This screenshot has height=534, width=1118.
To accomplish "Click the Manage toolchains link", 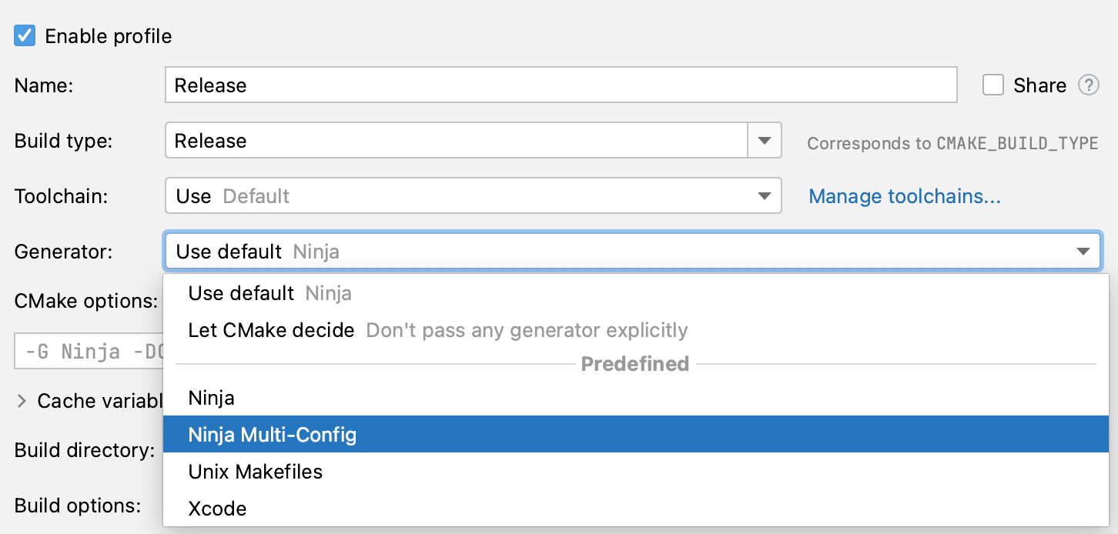I will point(904,196).
